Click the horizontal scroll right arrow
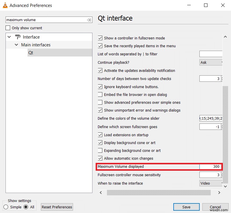This screenshot has width=231, height=213. click(219, 192)
